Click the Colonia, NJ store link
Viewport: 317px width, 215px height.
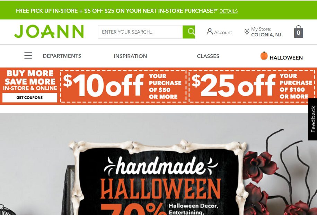pos(266,35)
